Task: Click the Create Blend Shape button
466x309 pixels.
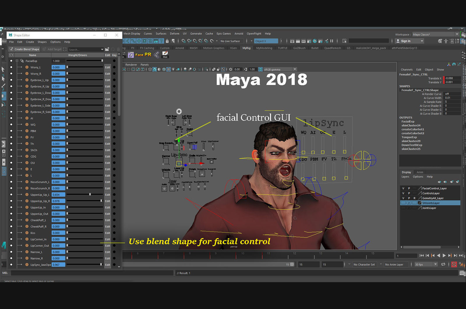Action: pos(24,49)
